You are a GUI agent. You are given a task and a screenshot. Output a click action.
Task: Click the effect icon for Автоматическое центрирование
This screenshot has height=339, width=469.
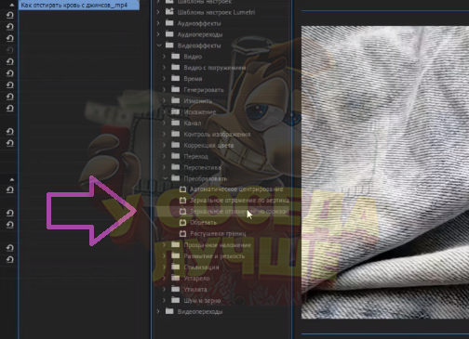pyautogui.click(x=182, y=189)
